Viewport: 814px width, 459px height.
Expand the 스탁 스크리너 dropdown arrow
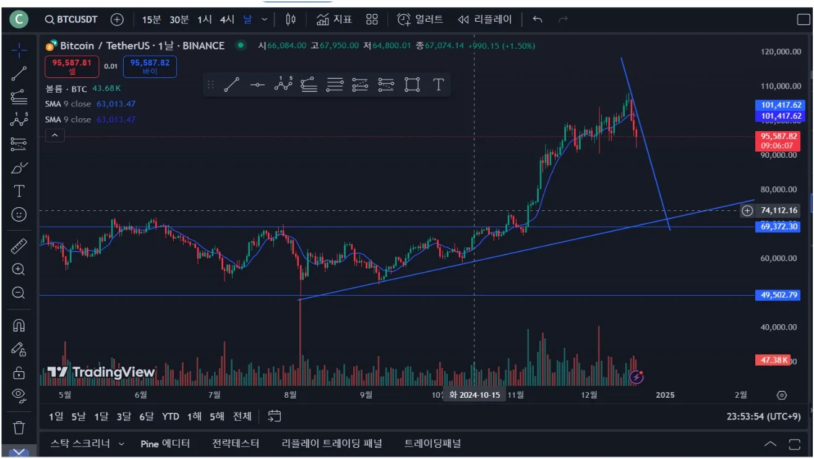121,444
